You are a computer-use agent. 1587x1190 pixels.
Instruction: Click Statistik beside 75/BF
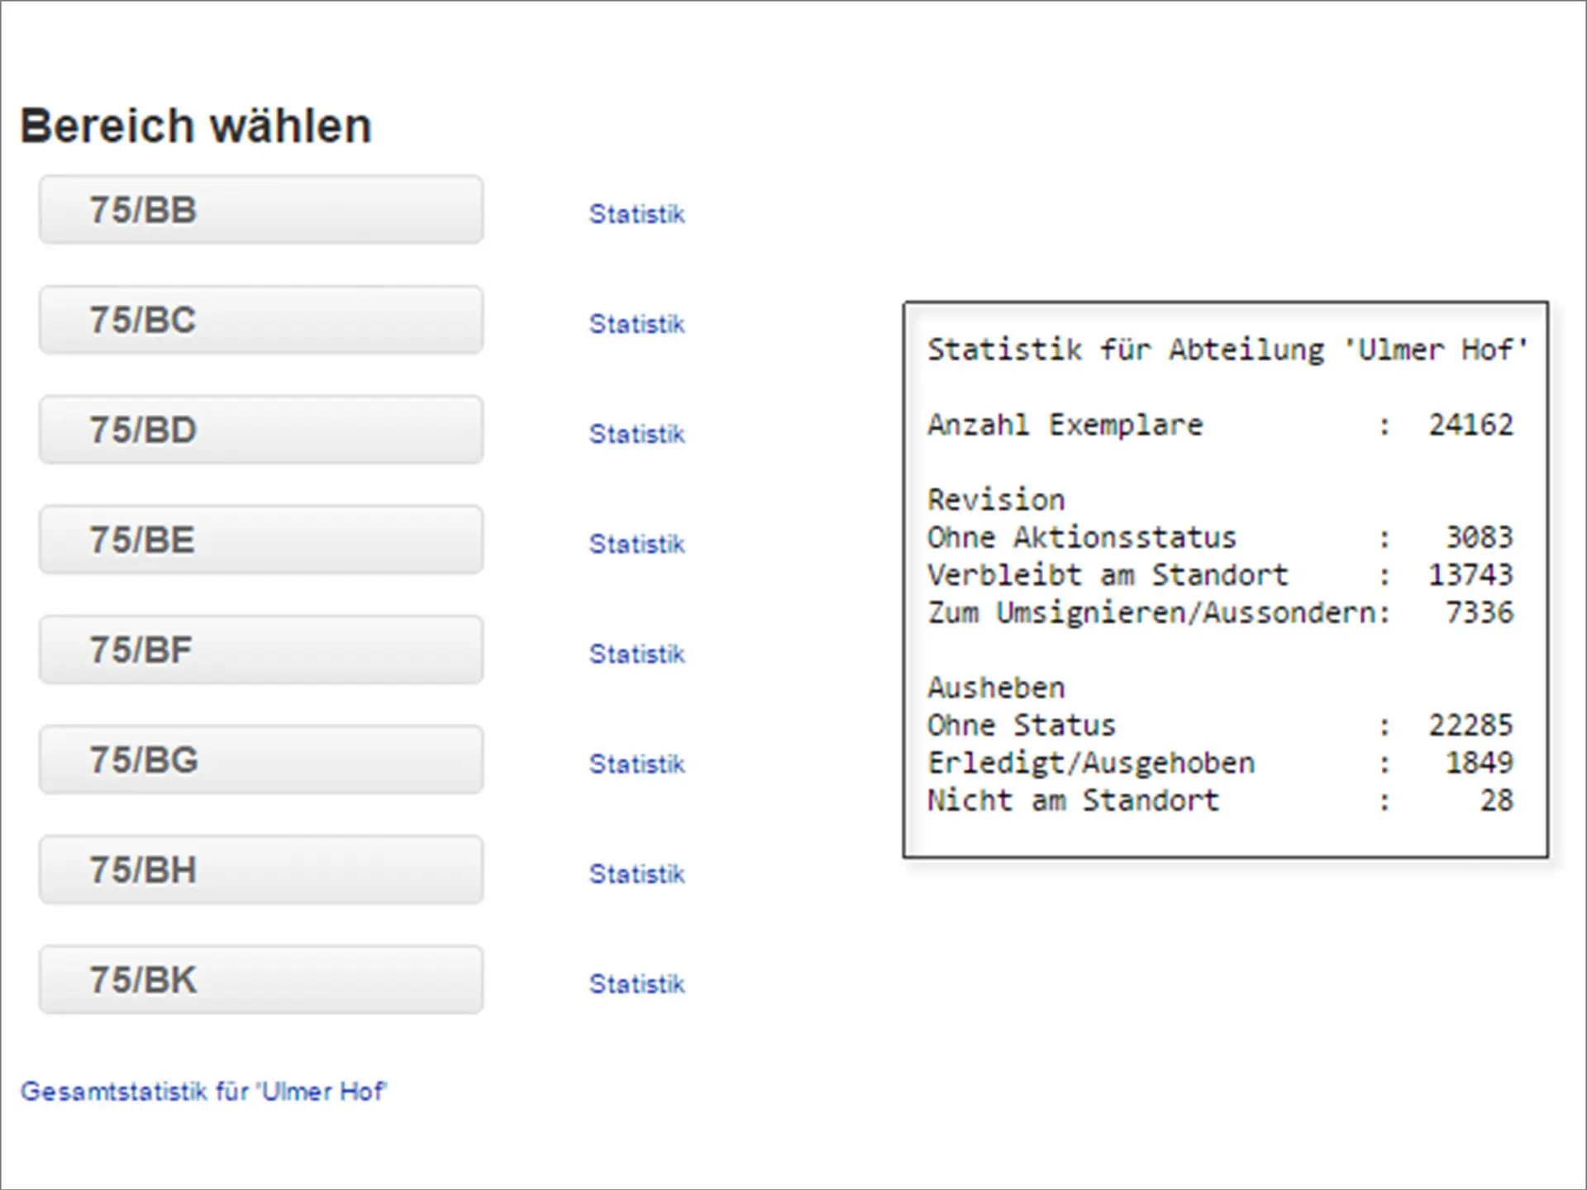pos(636,654)
